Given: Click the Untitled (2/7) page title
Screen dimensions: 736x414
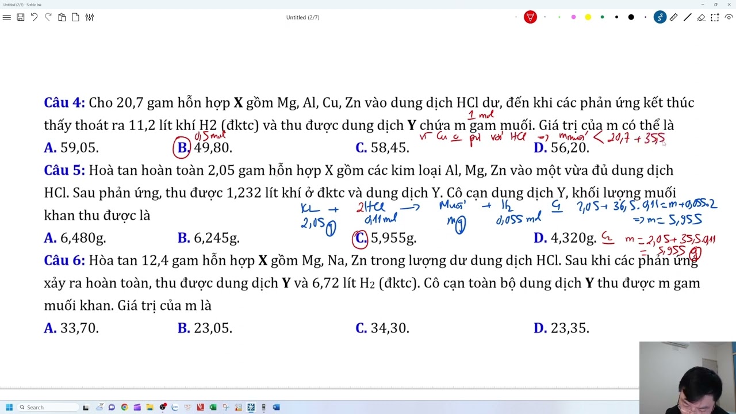Looking at the screenshot, I should [x=303, y=17].
